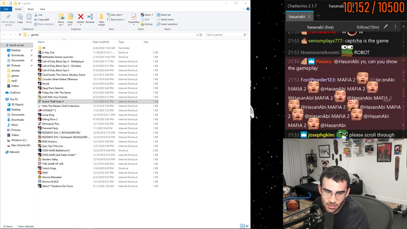Click the Properties ribbon icon
Image resolution: width=407 pixels, height=229 pixels.
click(134, 17)
